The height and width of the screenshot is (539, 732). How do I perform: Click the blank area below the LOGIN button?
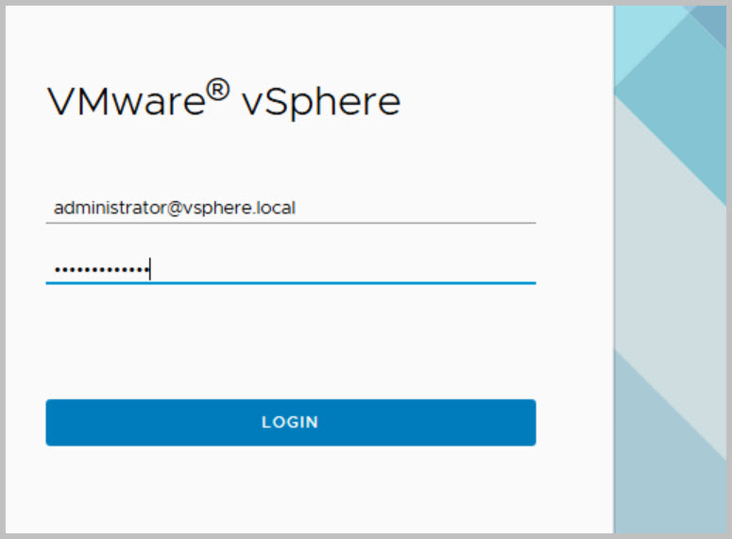click(x=290, y=491)
